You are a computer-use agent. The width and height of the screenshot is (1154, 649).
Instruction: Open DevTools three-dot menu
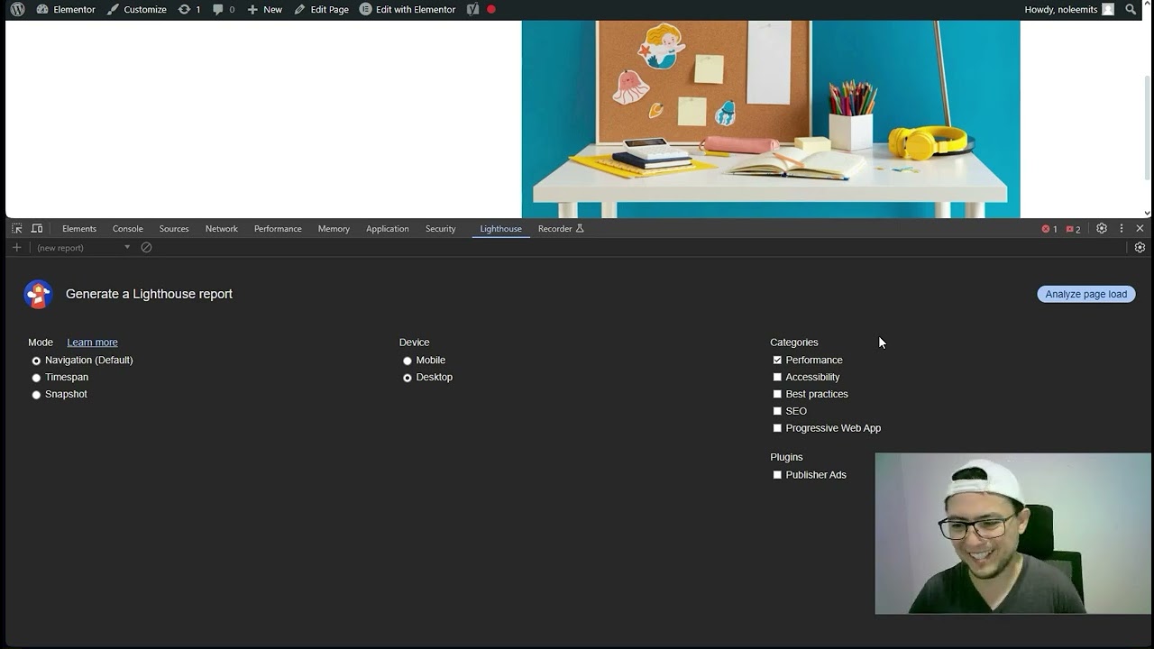tap(1122, 229)
